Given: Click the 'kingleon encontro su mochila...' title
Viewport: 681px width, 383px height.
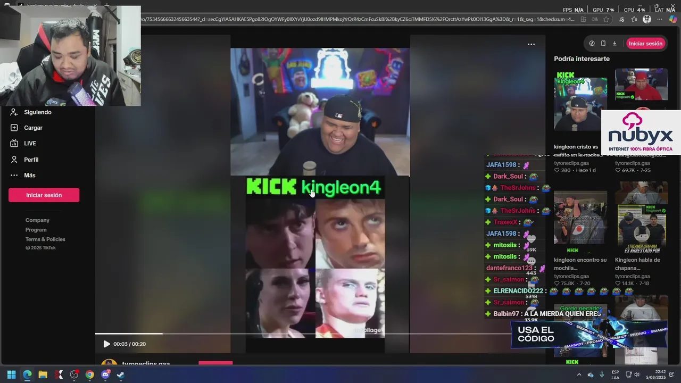Looking at the screenshot, I should click(580, 264).
